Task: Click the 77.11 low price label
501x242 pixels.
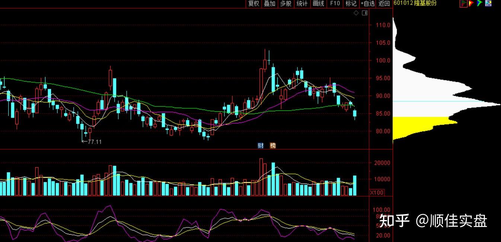Action: [x=92, y=142]
